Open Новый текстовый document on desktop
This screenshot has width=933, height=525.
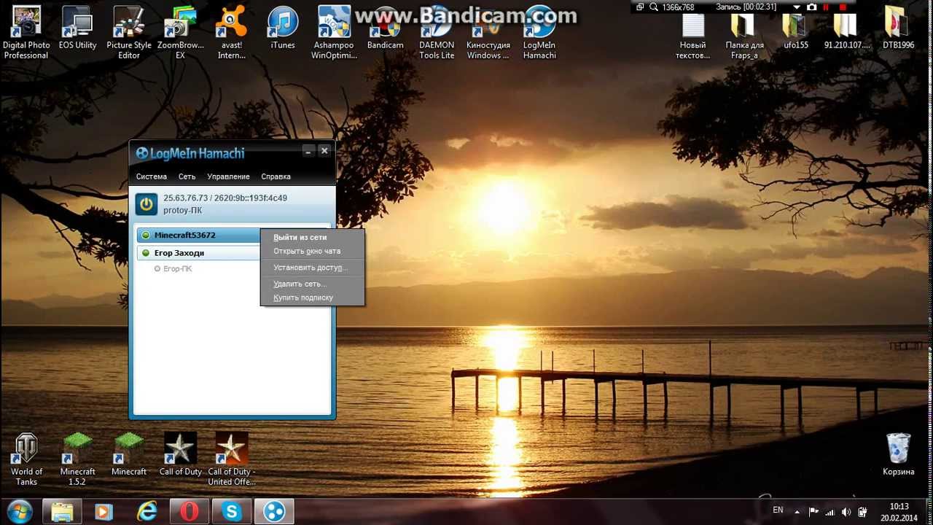click(692, 36)
